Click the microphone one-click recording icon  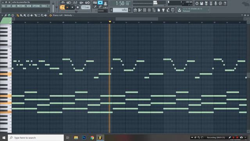216,4
